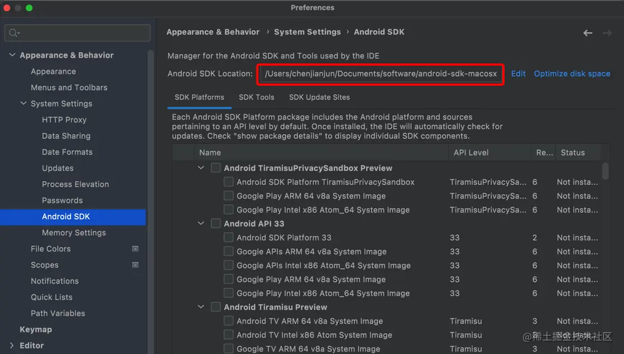Sort by API Level column header

click(489, 153)
